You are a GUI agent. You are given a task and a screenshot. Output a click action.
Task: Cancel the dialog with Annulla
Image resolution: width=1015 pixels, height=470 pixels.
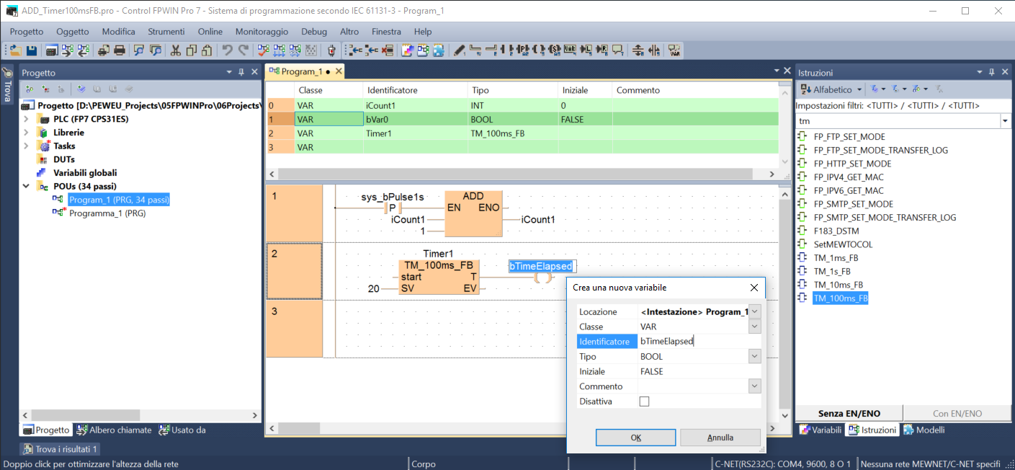(720, 438)
